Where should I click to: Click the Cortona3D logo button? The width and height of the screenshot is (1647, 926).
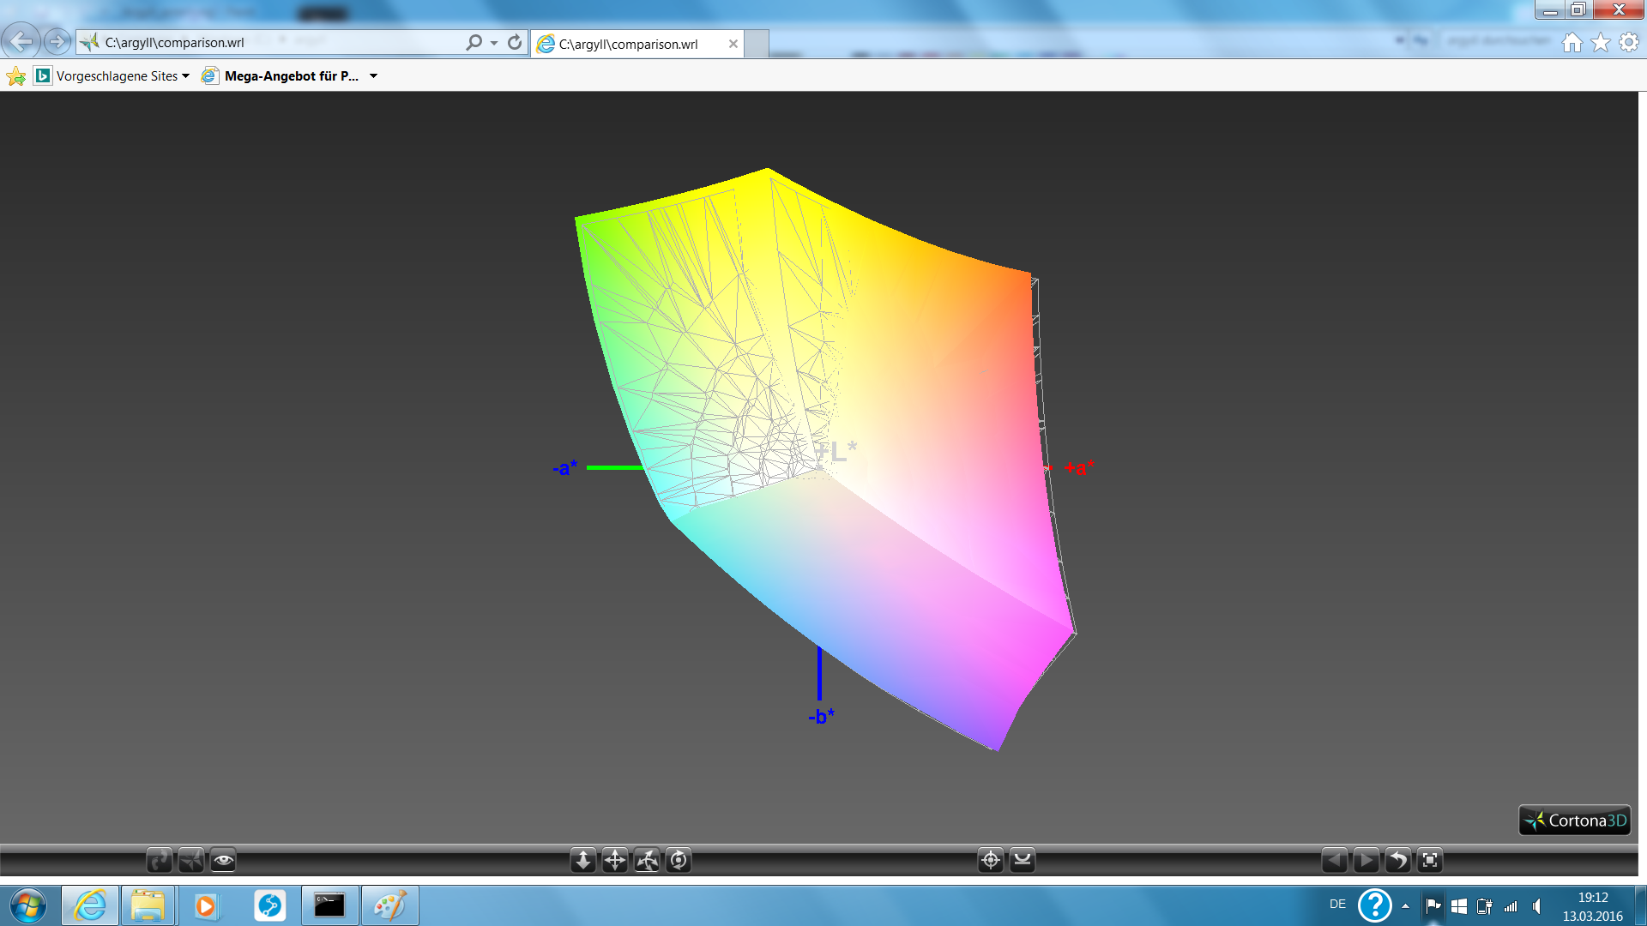tap(1575, 821)
